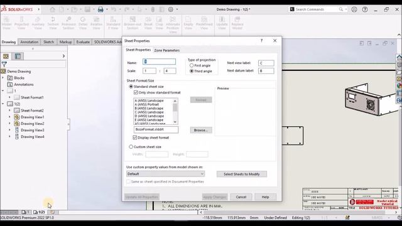Click the Break View tool
402x226 pixels.
[148, 23]
